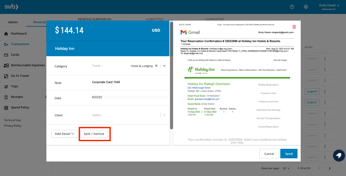Switch to the Admin tab
346x176 pixels.
[x=13, y=22]
